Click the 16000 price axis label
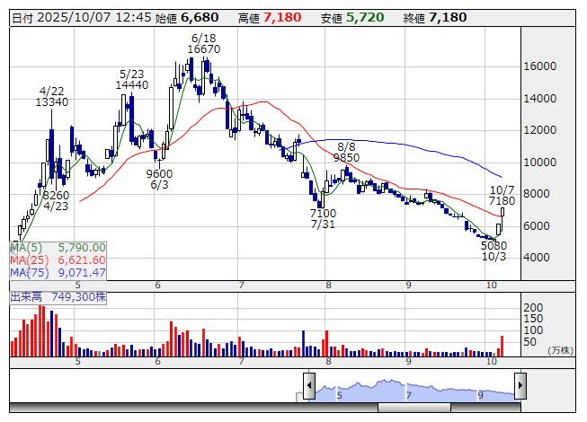This screenshot has width=587, height=422. (x=540, y=66)
